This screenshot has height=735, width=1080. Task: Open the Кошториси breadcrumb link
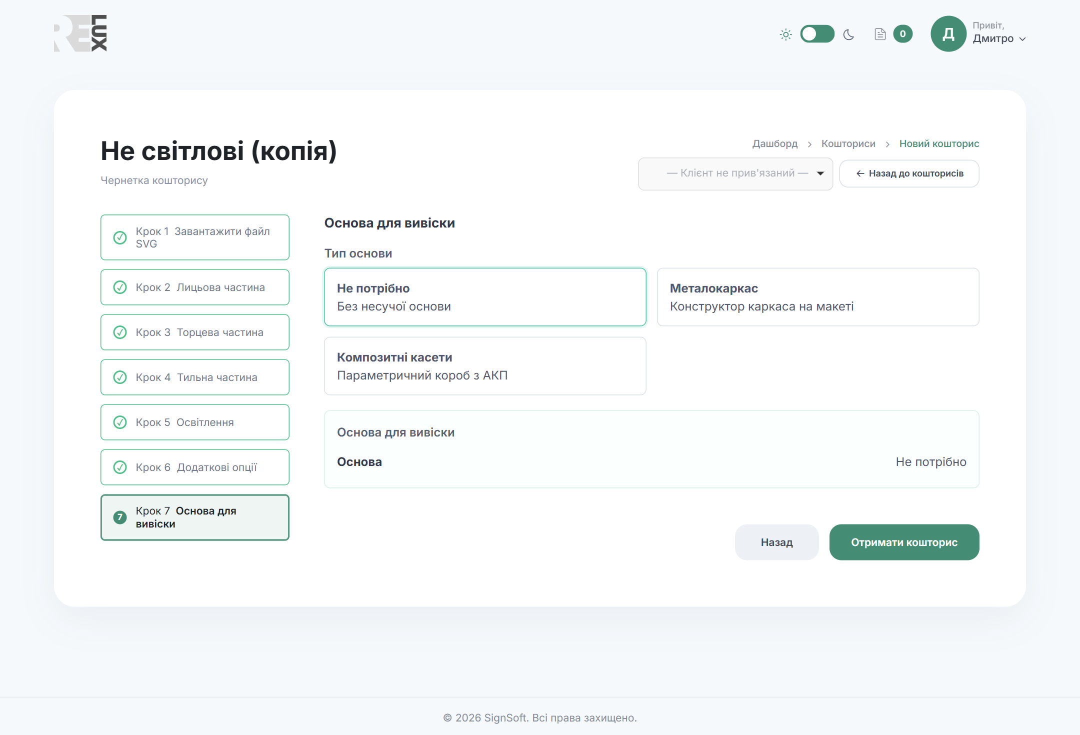pos(848,143)
